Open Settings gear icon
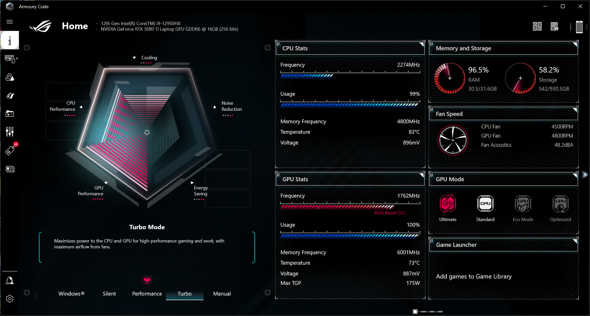 10,299
